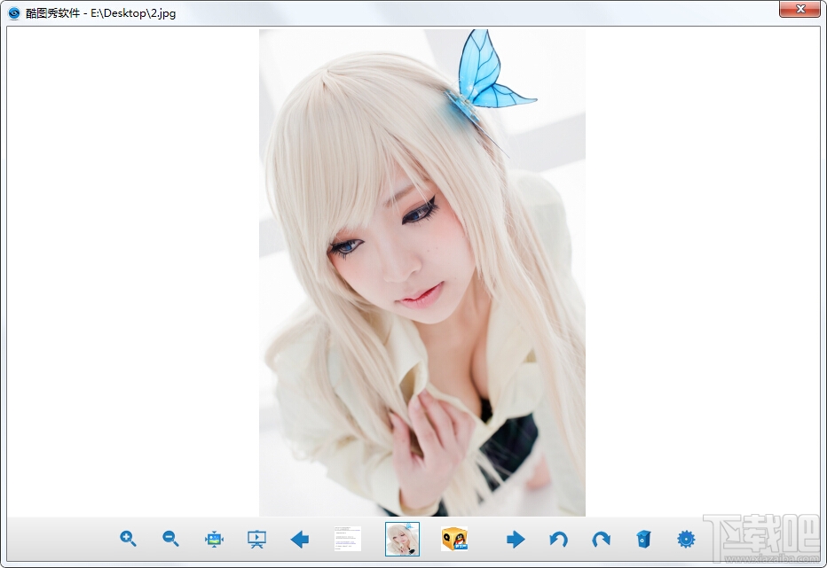Click the app eye logo in title bar
This screenshot has width=827, height=568.
[x=14, y=13]
